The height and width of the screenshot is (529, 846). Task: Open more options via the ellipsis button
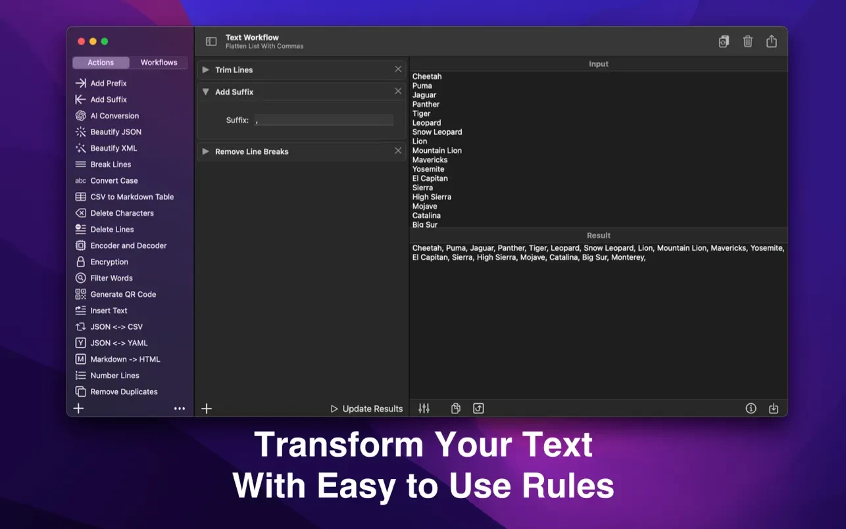(180, 408)
